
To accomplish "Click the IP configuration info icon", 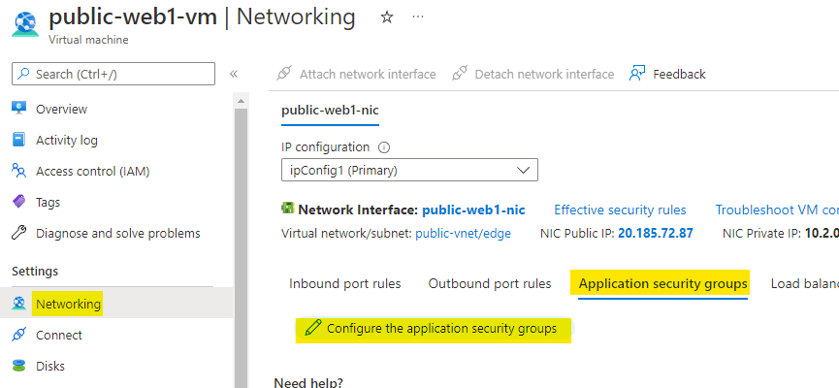I will tap(384, 147).
